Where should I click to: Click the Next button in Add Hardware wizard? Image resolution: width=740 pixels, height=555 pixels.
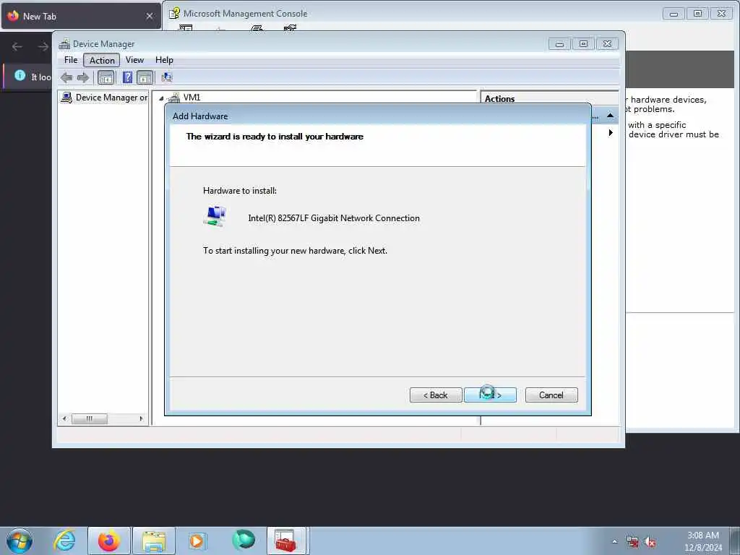[x=490, y=395]
